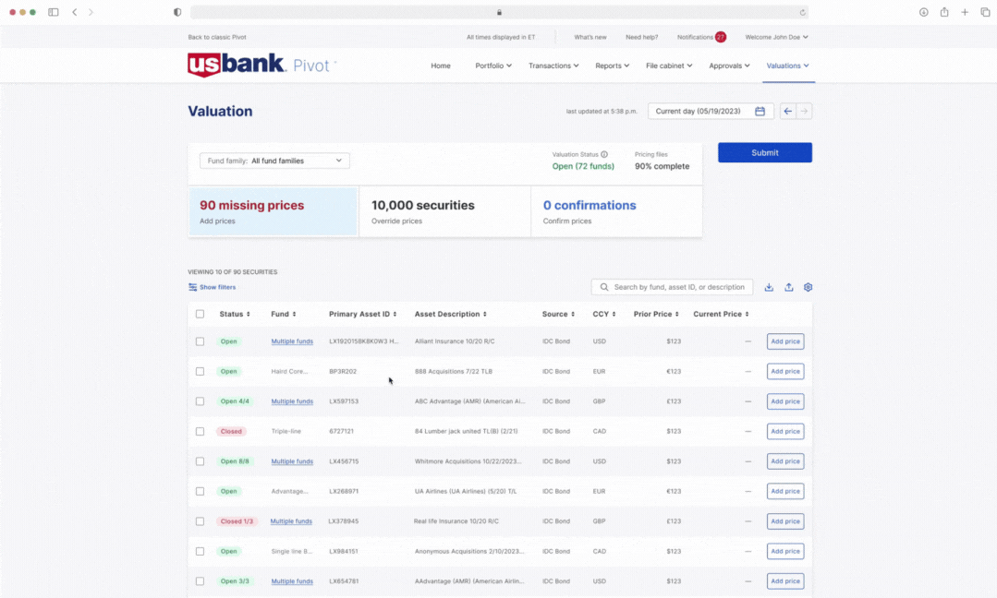997x598 pixels.
Task: Click the Closed 1/3 status badge
Action: click(237, 521)
